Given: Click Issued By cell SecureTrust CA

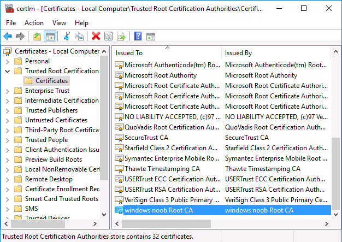Looking at the screenshot, I should pyautogui.click(x=247, y=138).
